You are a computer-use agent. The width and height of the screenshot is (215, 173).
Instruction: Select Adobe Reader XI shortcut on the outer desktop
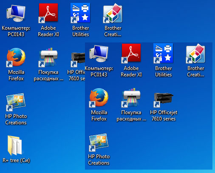tap(48, 13)
